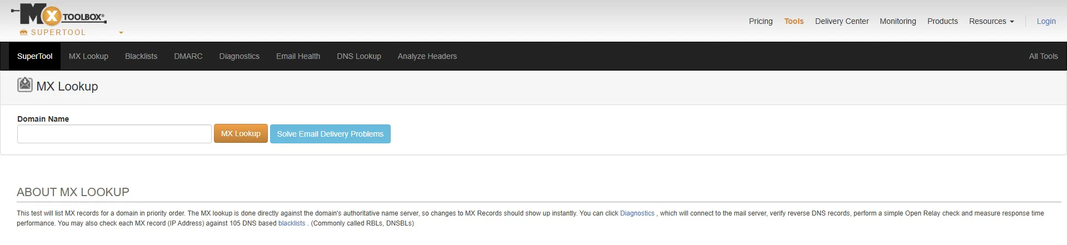Click the orange MX Lookup button

point(241,133)
